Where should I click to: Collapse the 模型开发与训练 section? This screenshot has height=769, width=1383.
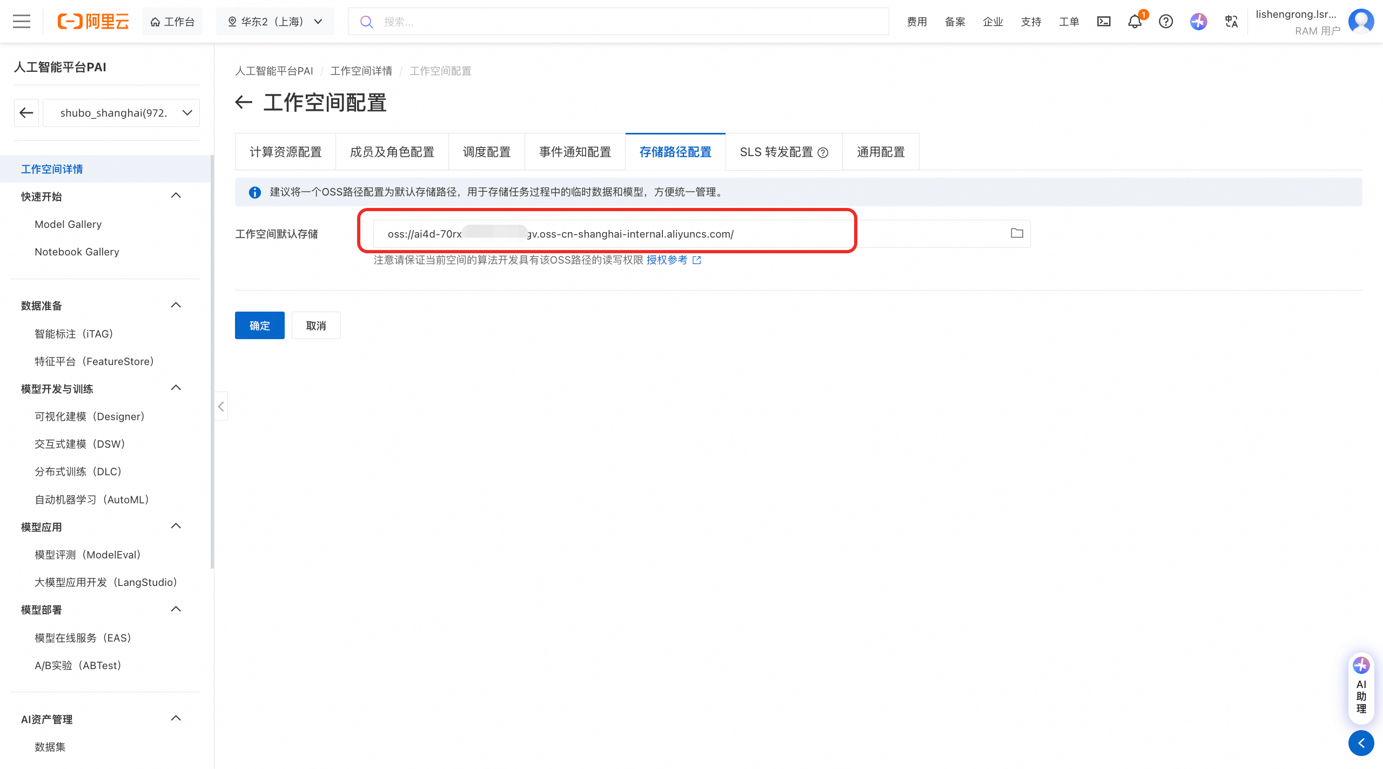[x=176, y=388]
